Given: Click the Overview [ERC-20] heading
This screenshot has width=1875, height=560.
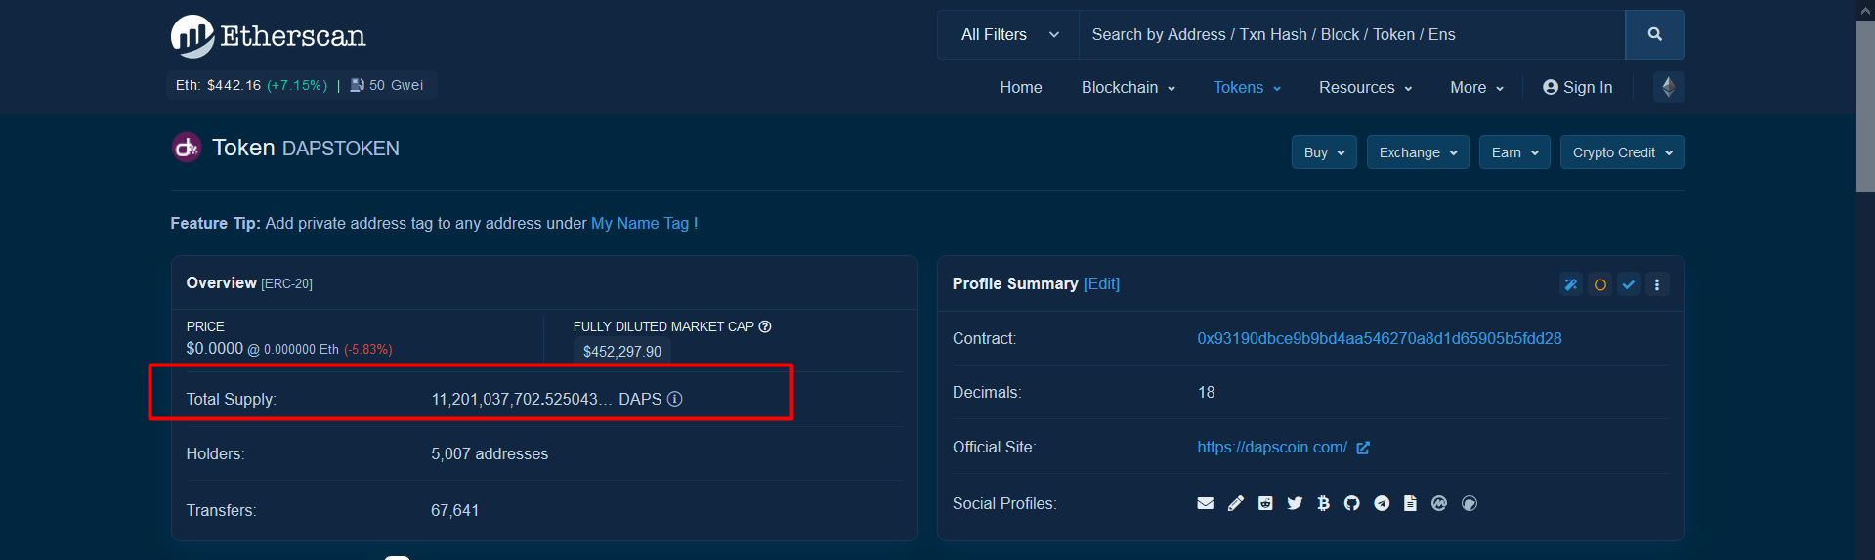Looking at the screenshot, I should (249, 282).
